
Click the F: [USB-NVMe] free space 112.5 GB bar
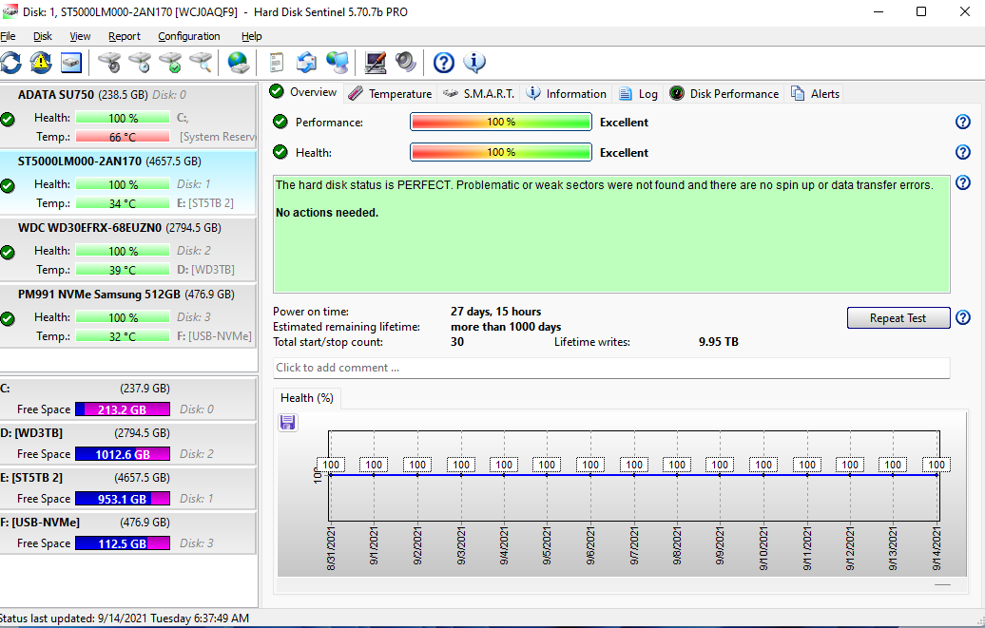[123, 543]
